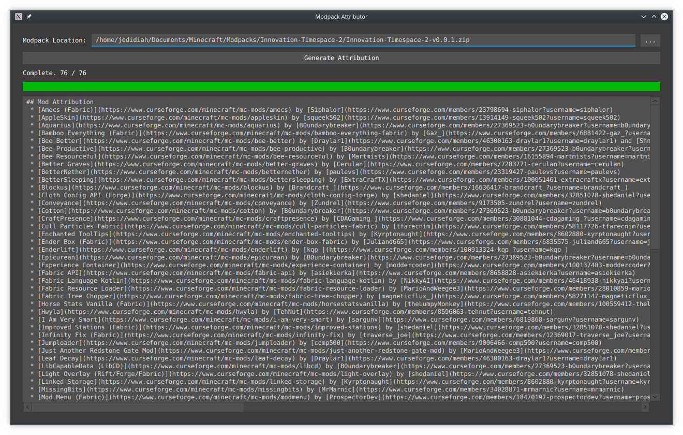Click the '[Cotton]' attribution line
This screenshot has width=683, height=435.
pyautogui.click(x=340, y=211)
